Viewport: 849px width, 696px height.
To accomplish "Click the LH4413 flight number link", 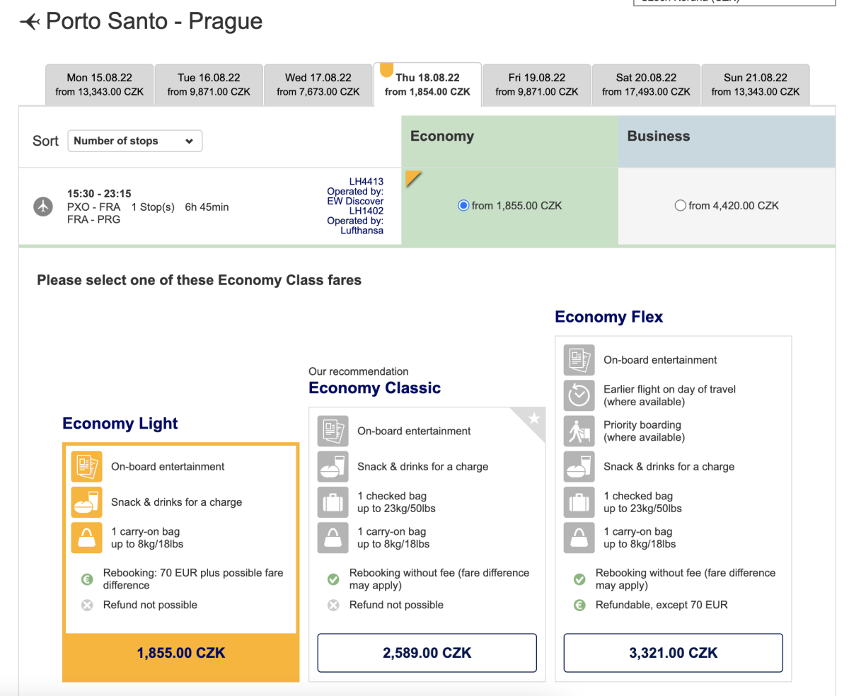I will pos(366,182).
